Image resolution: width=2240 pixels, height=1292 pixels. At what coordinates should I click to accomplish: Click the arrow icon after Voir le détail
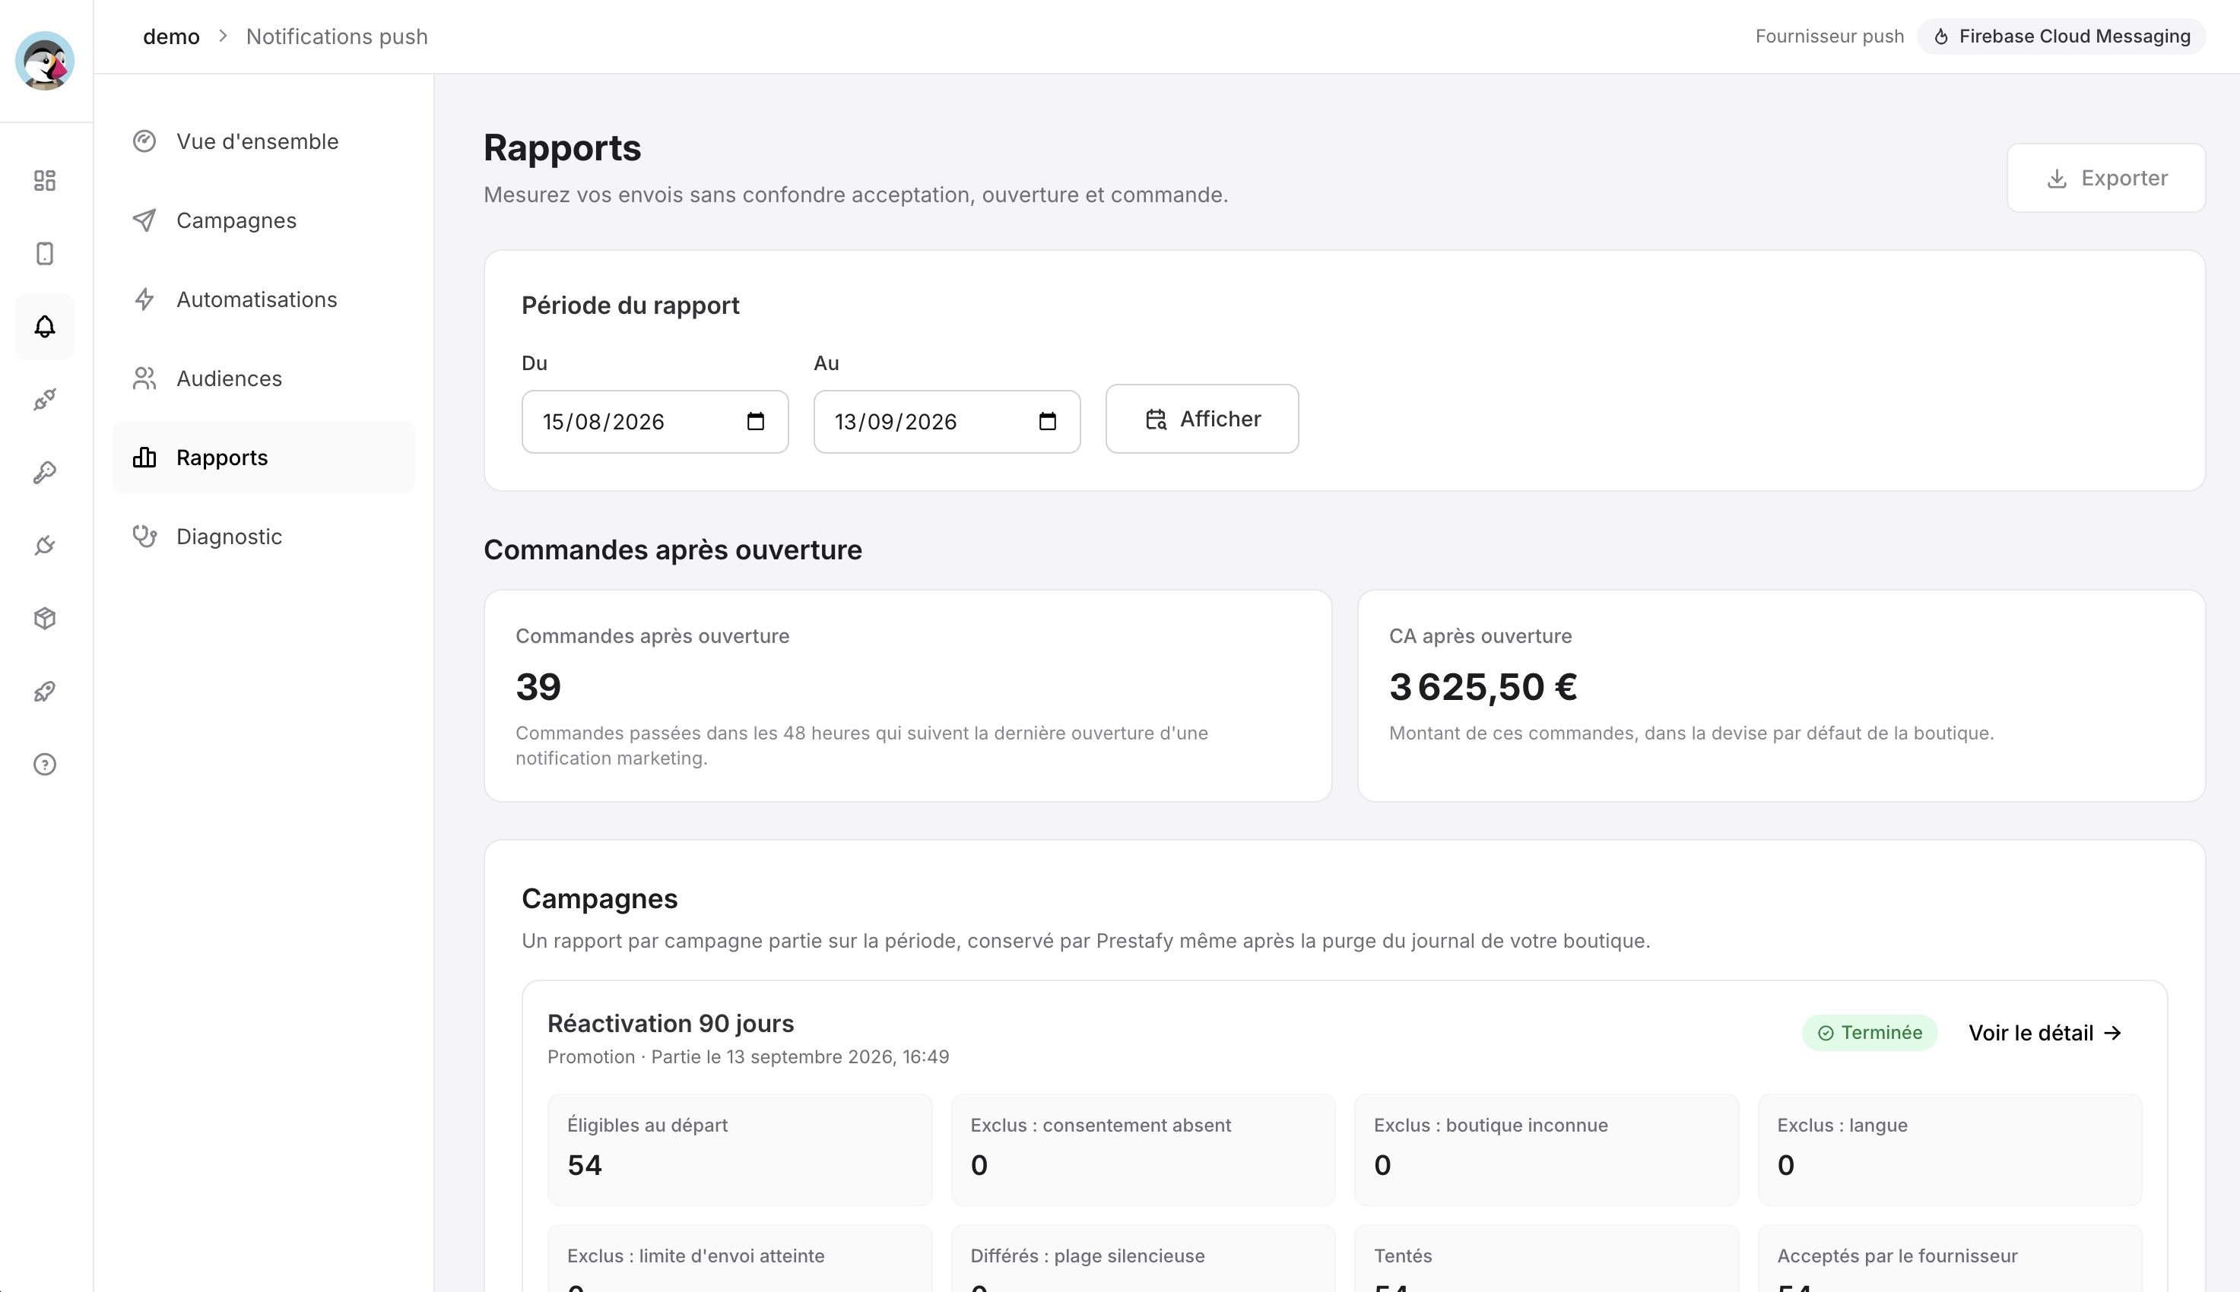tap(2113, 1033)
